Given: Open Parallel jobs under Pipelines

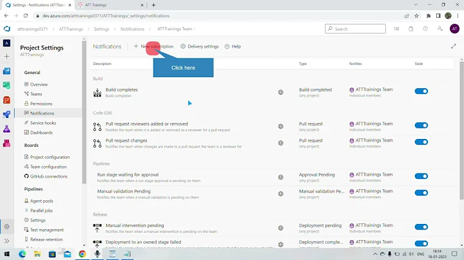Looking at the screenshot, I should [41, 210].
